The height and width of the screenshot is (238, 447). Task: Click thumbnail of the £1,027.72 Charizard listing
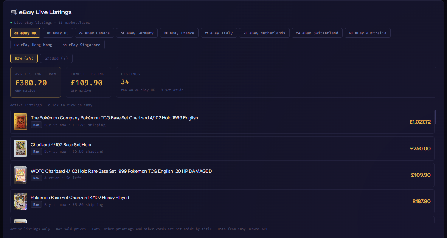click(x=20, y=122)
